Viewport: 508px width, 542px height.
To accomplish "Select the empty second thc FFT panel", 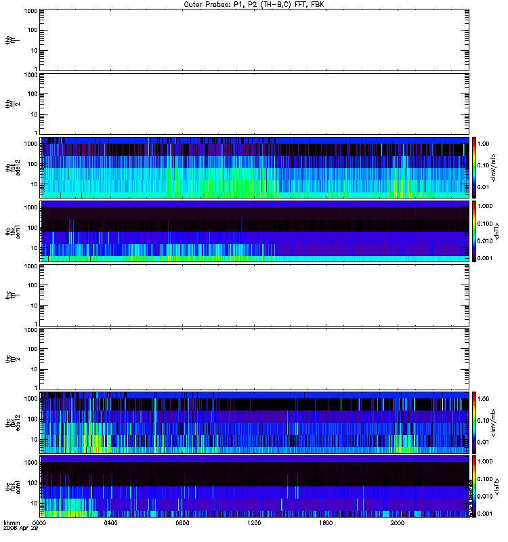I will click(254, 359).
